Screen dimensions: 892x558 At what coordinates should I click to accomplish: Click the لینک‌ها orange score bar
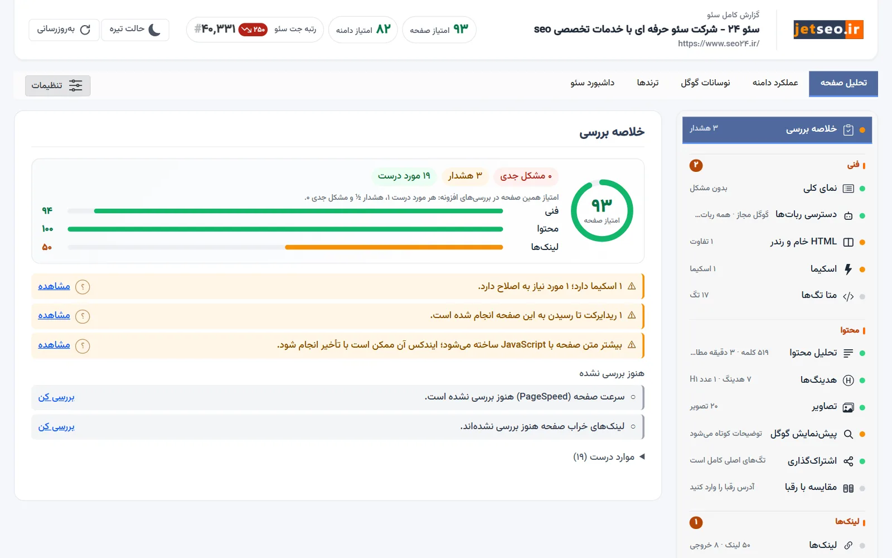(x=394, y=247)
